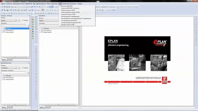
Task: Open the Пространство листа menu
Action: tap(19, 4)
